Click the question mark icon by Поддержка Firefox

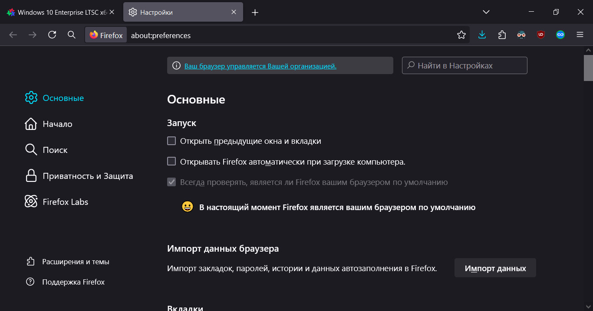[x=30, y=282]
